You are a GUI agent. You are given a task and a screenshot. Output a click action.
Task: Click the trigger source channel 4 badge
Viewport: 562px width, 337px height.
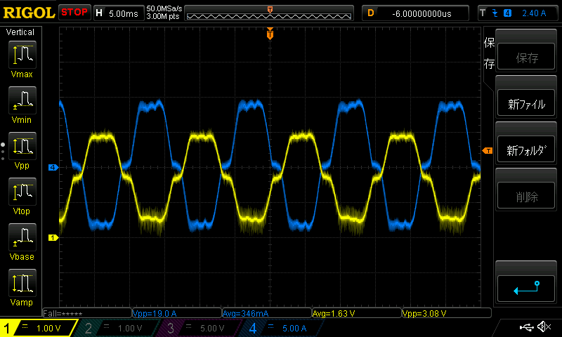507,13
